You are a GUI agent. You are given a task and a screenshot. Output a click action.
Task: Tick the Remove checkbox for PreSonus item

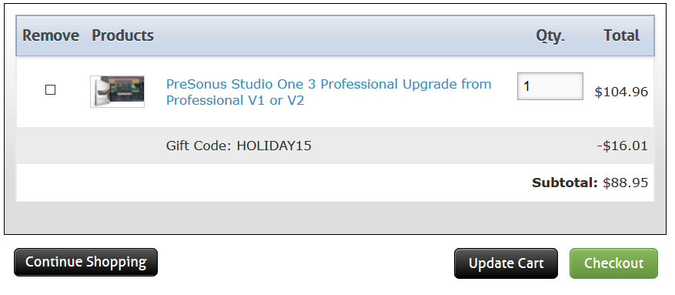(x=50, y=89)
